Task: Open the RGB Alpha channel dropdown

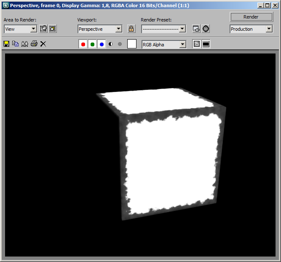Action: (164, 45)
